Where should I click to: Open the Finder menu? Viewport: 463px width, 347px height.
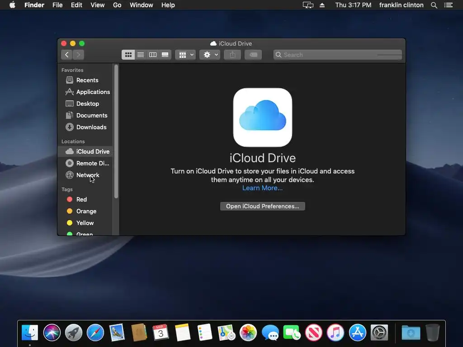click(x=34, y=5)
